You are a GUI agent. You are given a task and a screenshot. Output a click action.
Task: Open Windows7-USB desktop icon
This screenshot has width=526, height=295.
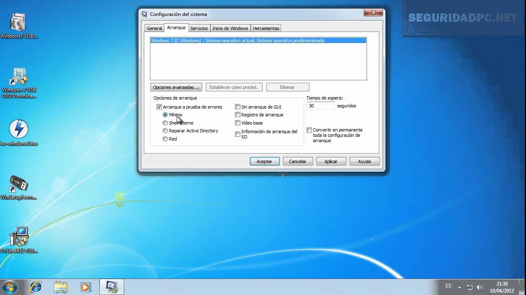click(x=18, y=25)
